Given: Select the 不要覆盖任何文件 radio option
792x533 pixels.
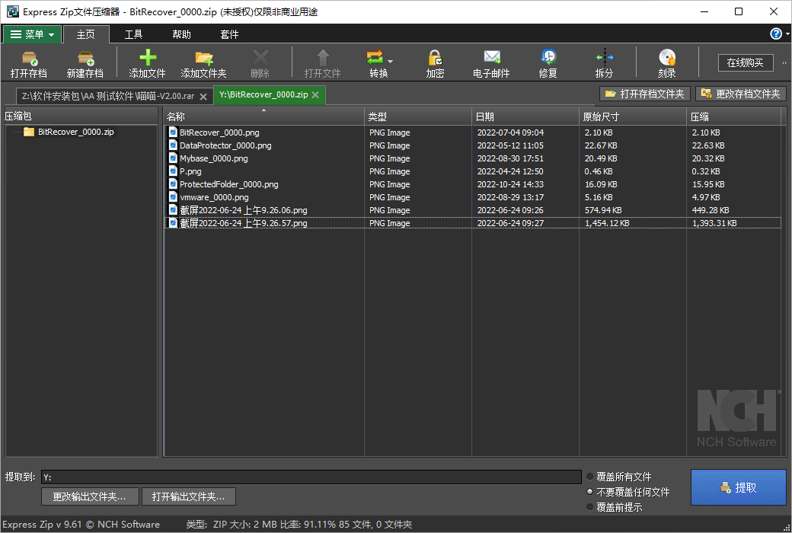Looking at the screenshot, I should point(589,492).
